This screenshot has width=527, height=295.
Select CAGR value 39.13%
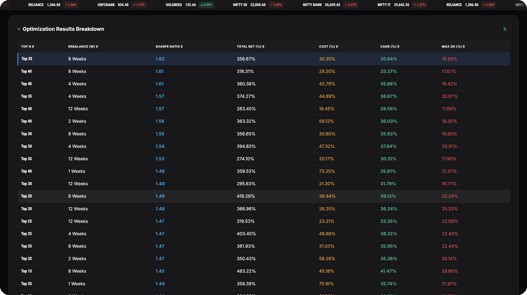point(388,196)
